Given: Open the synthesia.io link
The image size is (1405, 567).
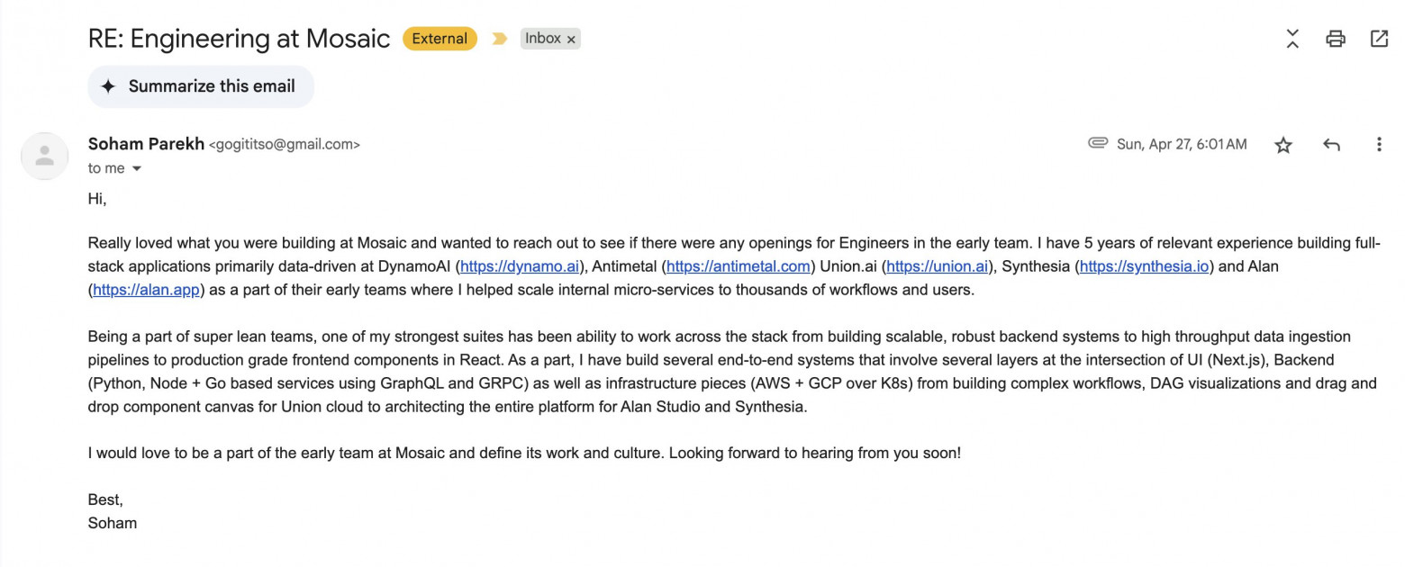Looking at the screenshot, I should [1144, 266].
